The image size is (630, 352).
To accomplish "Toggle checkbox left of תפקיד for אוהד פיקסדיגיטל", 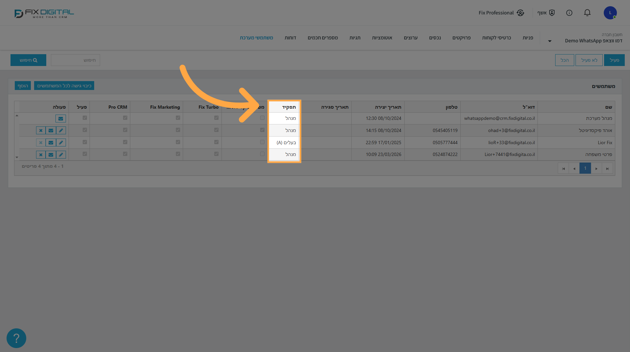I will point(262,130).
